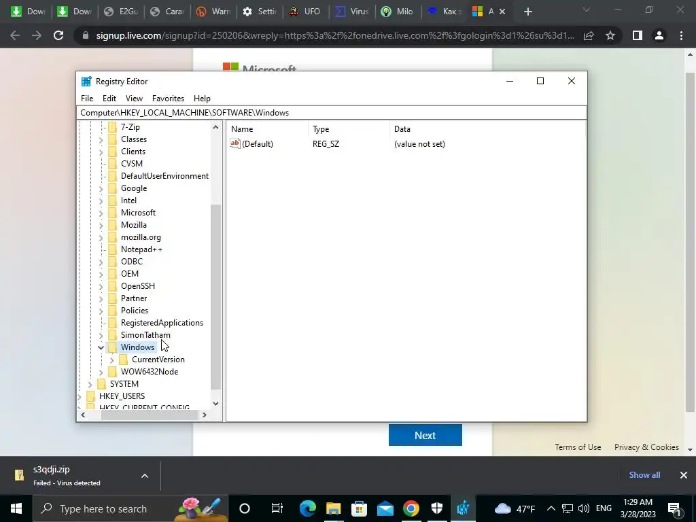The height and width of the screenshot is (522, 696).
Task: Close the downloads bar
Action: (x=684, y=475)
